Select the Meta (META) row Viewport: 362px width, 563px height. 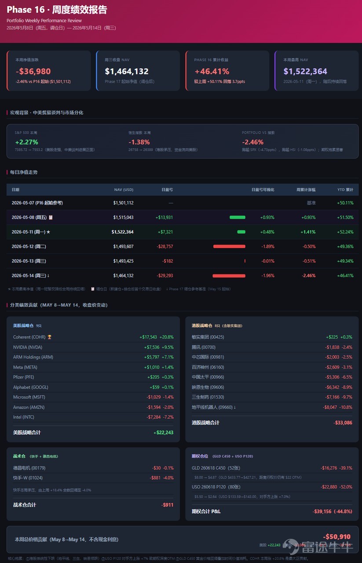tap(93, 367)
